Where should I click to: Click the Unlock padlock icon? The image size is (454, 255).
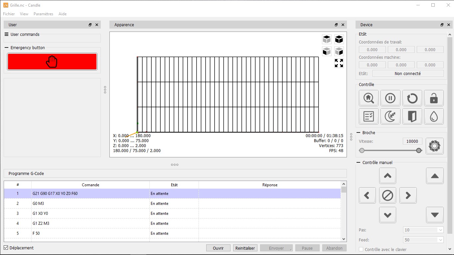pyautogui.click(x=434, y=98)
